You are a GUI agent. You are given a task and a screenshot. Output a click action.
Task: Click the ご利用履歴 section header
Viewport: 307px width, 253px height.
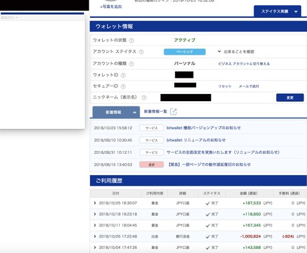(x=198, y=180)
